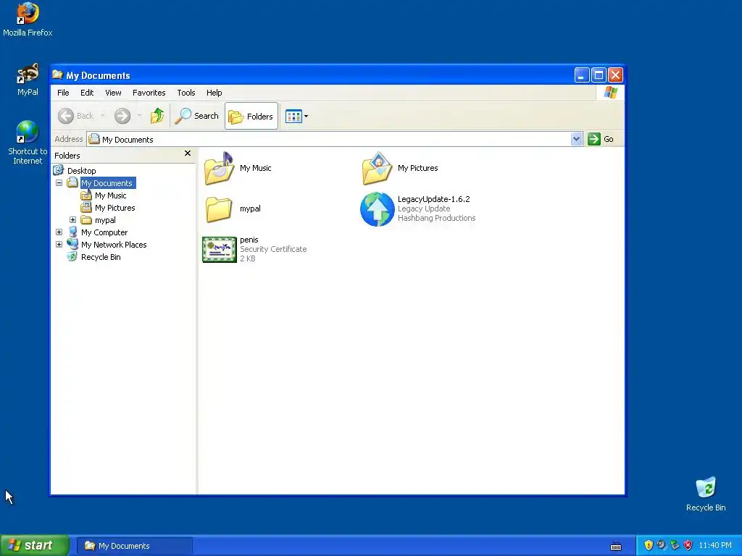742x556 pixels.
Task: Expand the mypal tree node
Action: [73, 220]
